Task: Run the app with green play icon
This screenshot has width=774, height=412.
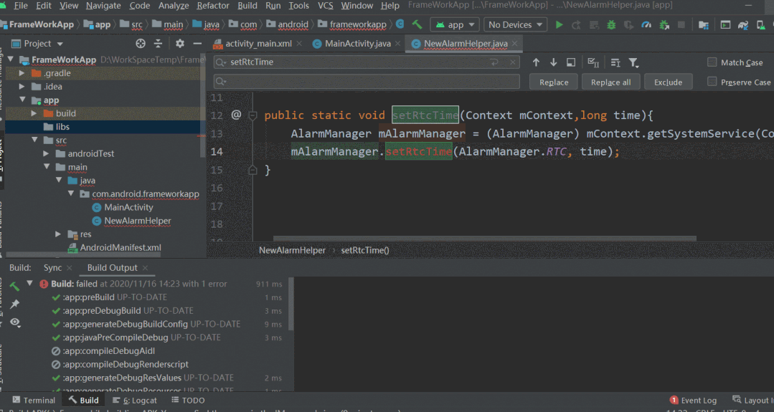Action: 559,25
